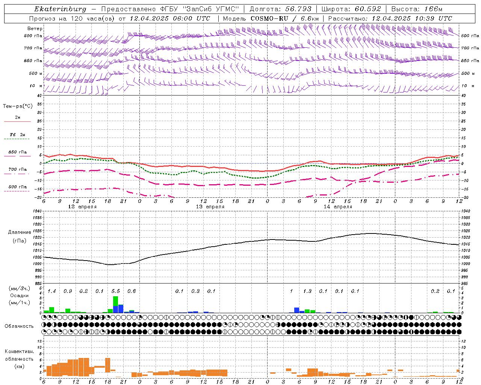
Task: Click the 'Конвективн.' convective cloud label
Action: [19, 352]
